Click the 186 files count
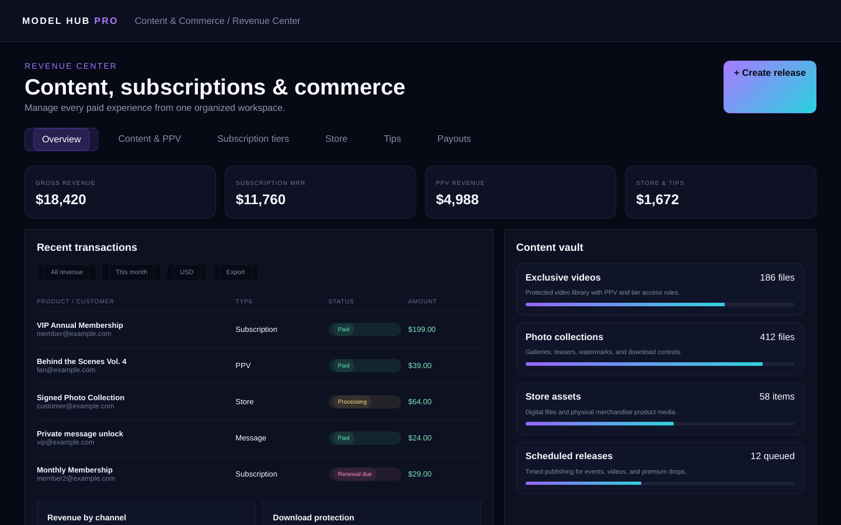This screenshot has width=841, height=525. point(777,278)
